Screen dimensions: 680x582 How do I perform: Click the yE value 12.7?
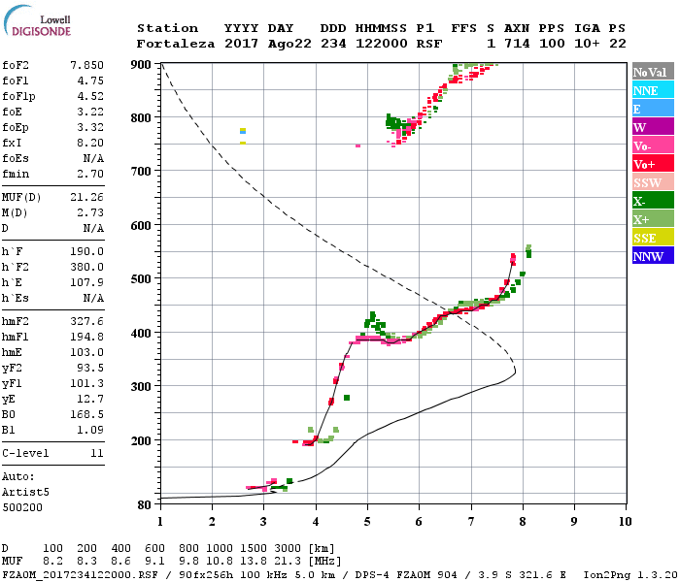point(90,400)
